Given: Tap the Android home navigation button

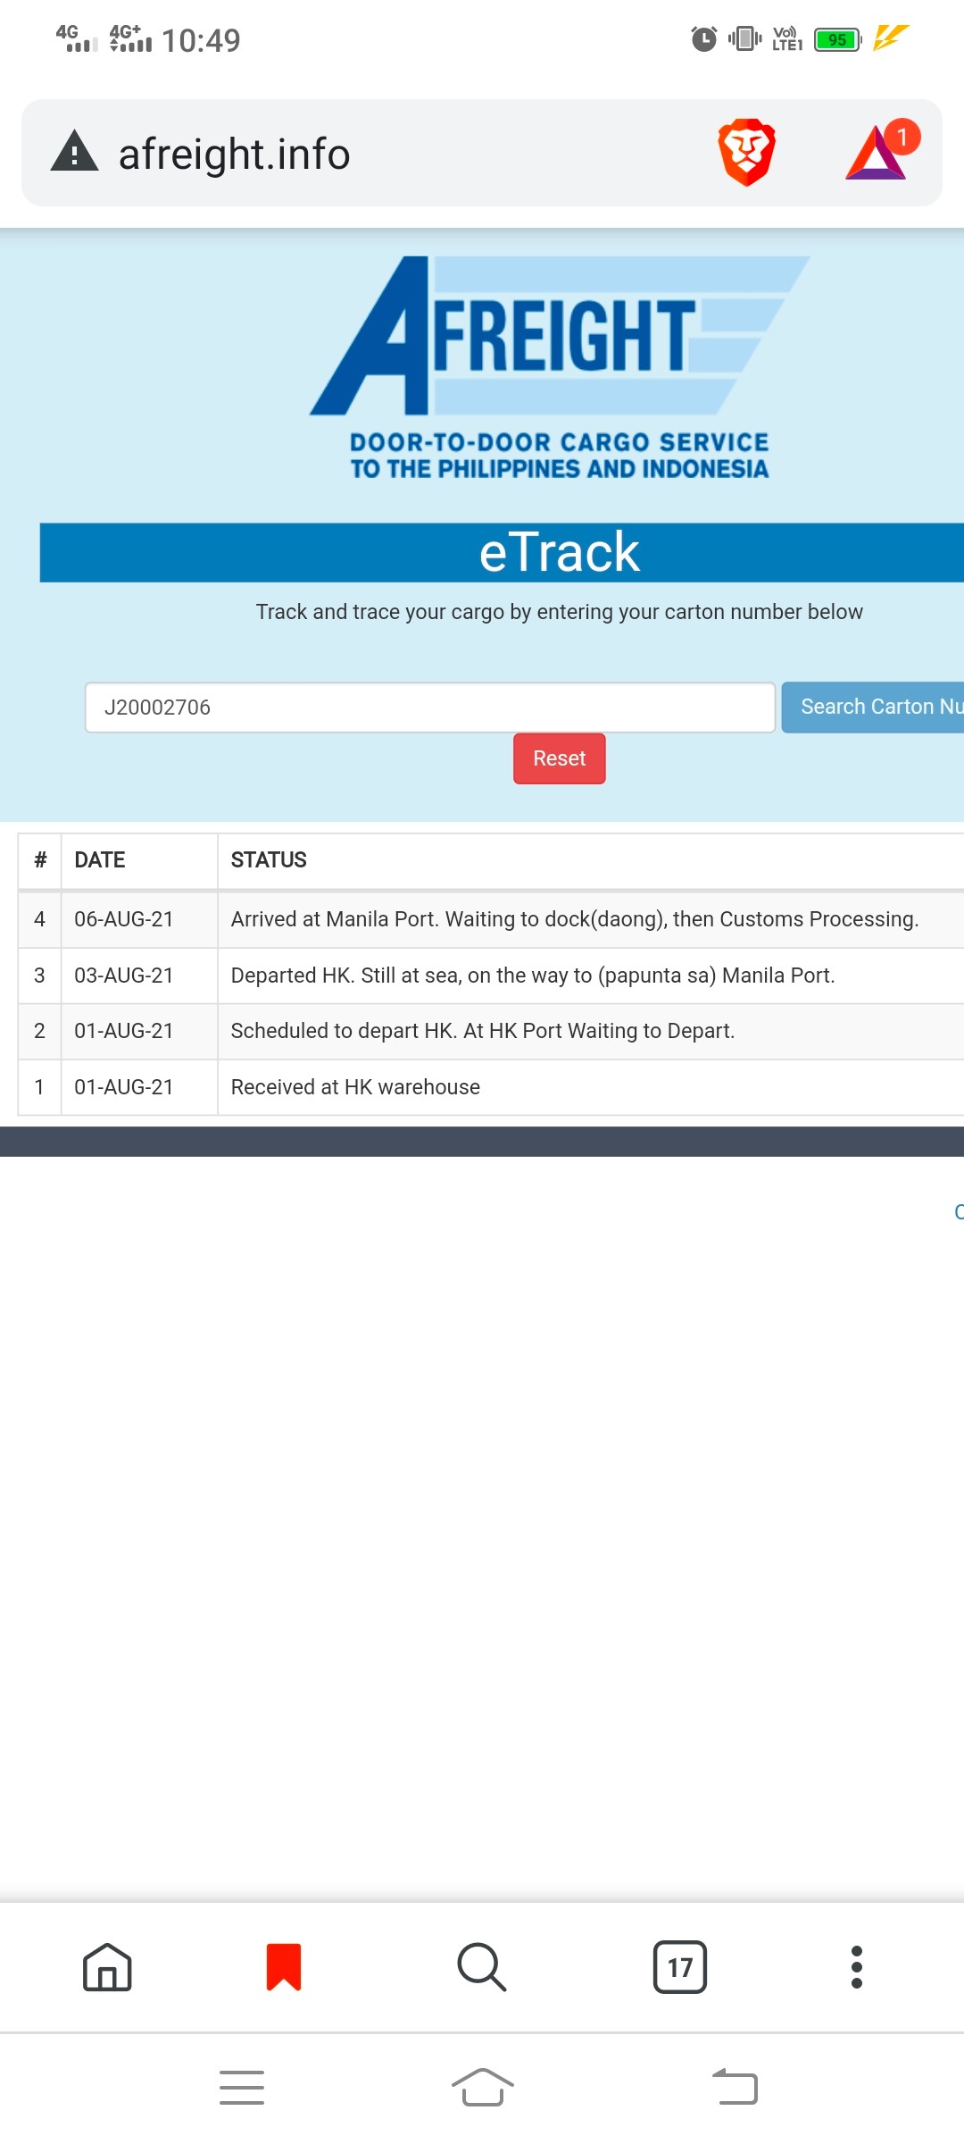Looking at the screenshot, I should point(482,2088).
